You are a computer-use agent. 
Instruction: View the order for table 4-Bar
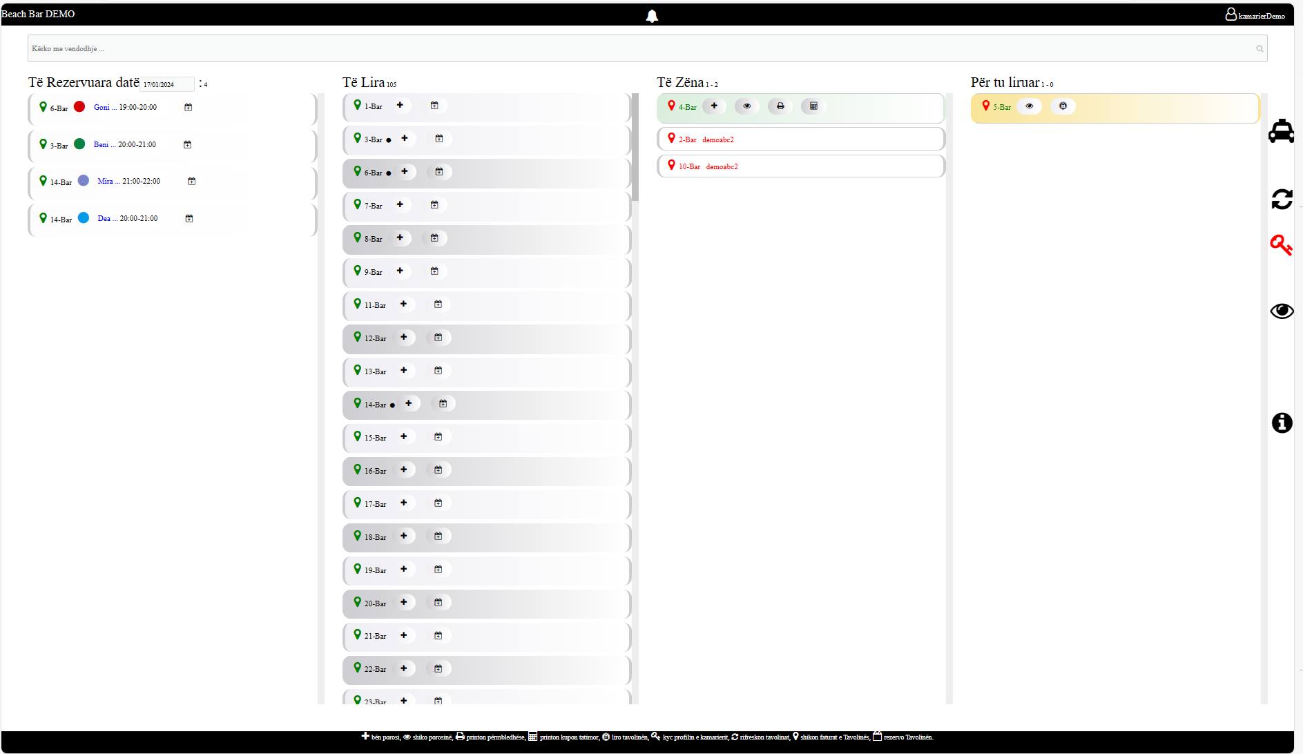pyautogui.click(x=746, y=106)
